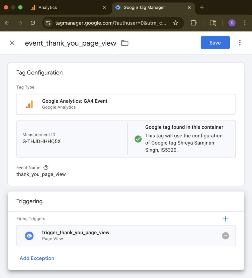
Task: Click the Event Name help icon
Action: 46,168
